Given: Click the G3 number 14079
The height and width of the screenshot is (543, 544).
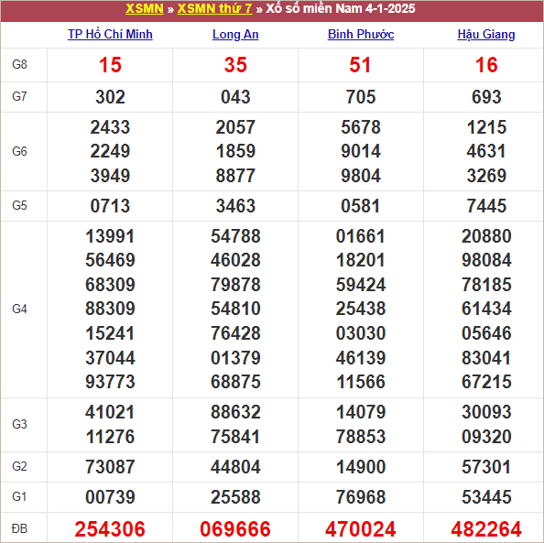Looking at the screenshot, I should [x=361, y=413].
